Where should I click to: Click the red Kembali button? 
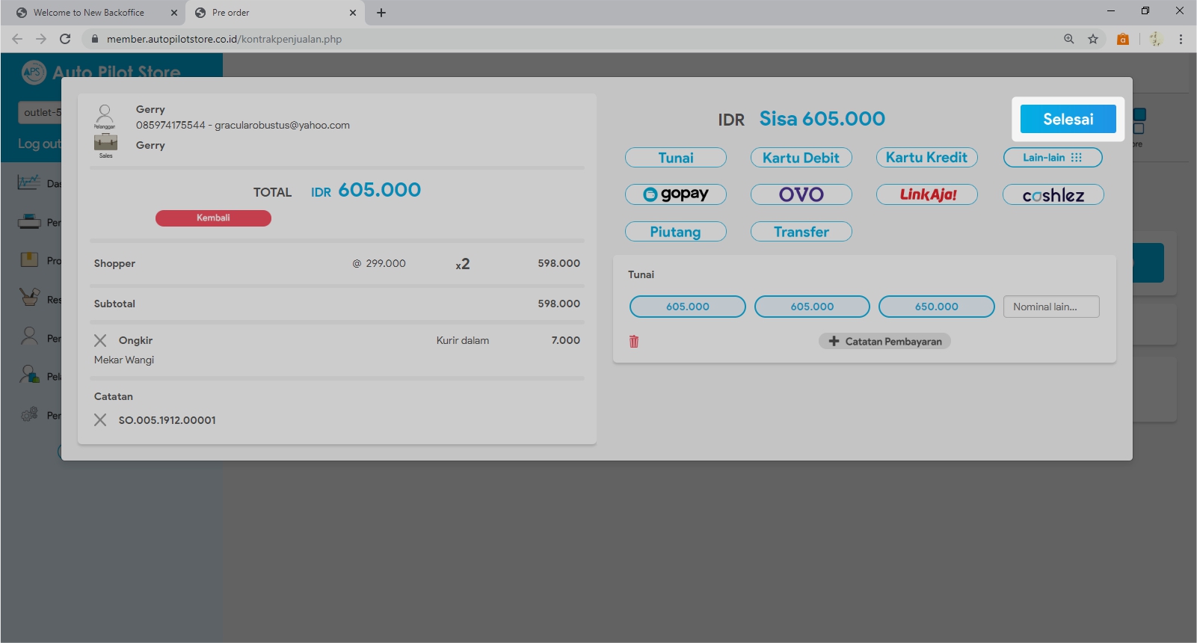[213, 218]
